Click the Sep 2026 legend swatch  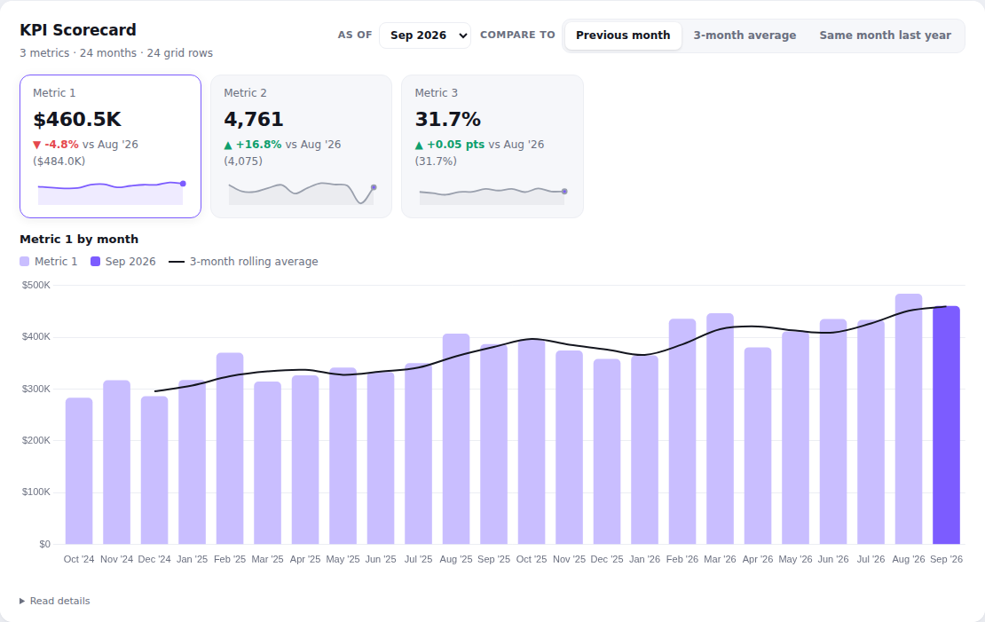point(96,262)
